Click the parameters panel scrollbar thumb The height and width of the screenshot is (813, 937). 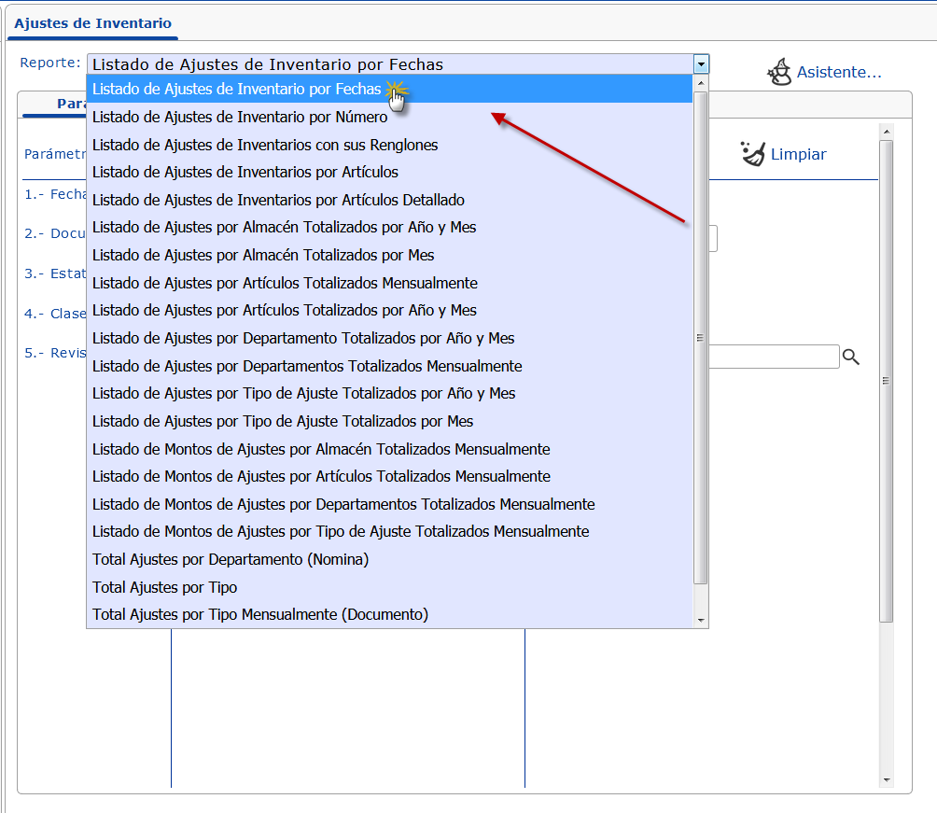887,381
